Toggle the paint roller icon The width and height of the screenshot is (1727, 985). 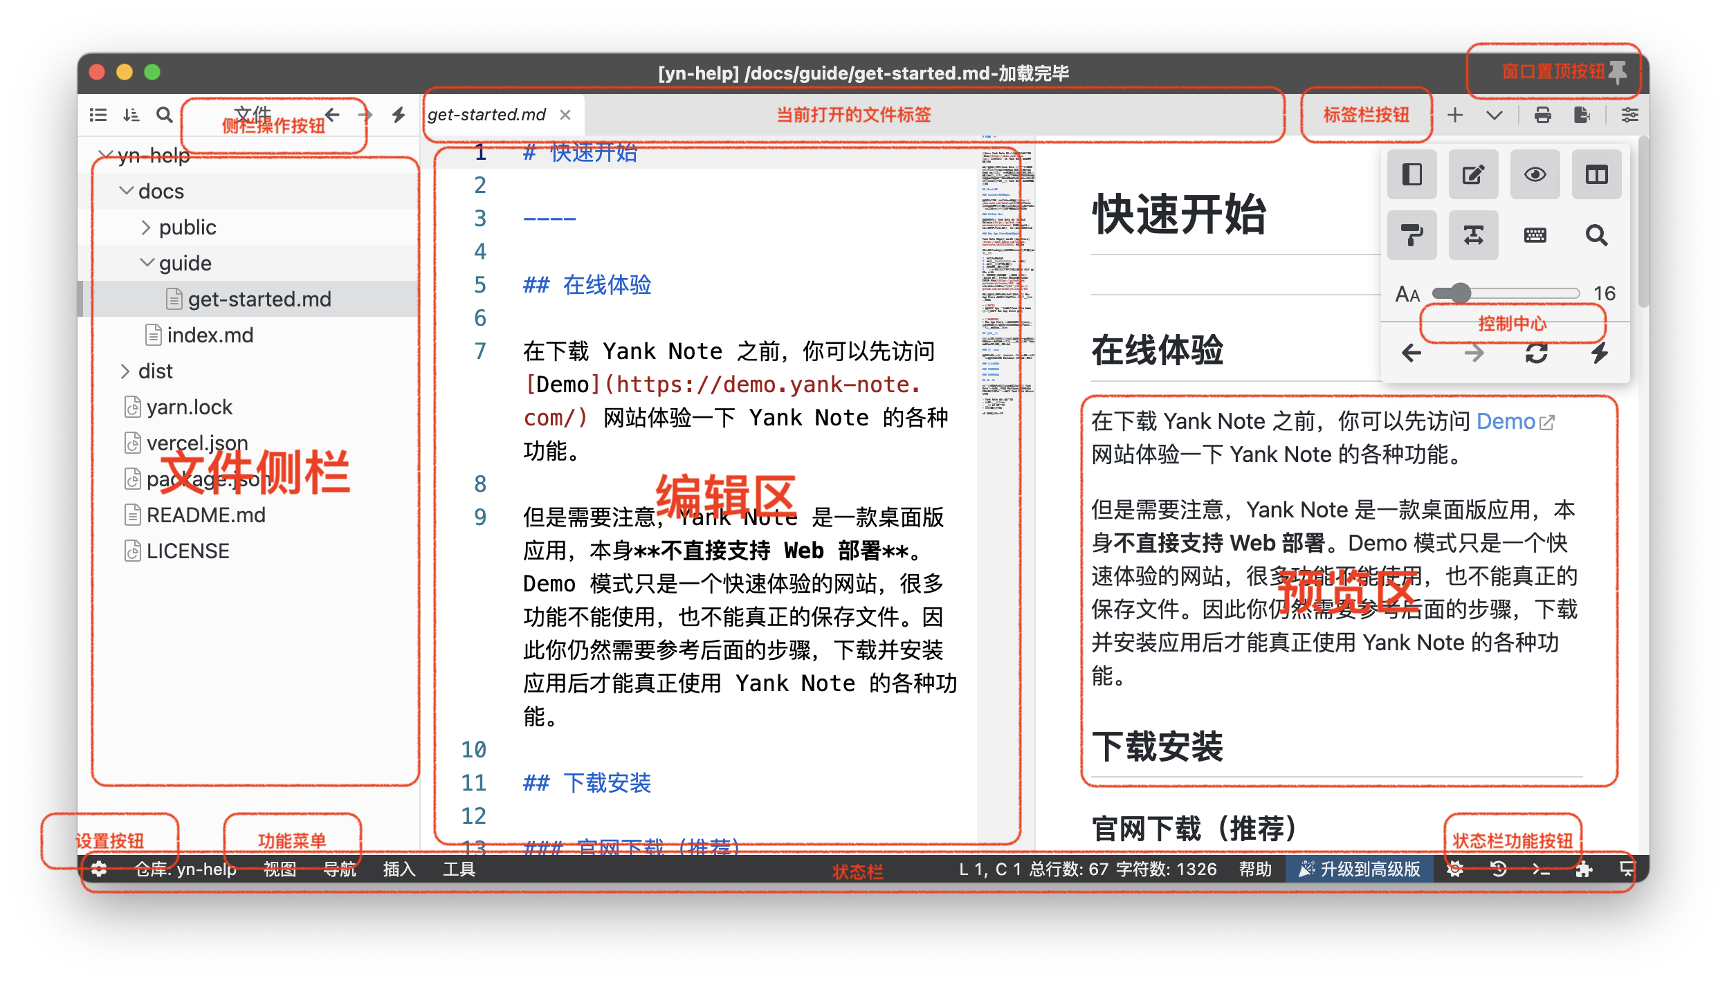click(1412, 235)
